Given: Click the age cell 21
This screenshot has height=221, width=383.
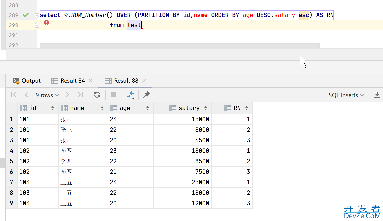Looking at the screenshot, I should tap(131, 172).
